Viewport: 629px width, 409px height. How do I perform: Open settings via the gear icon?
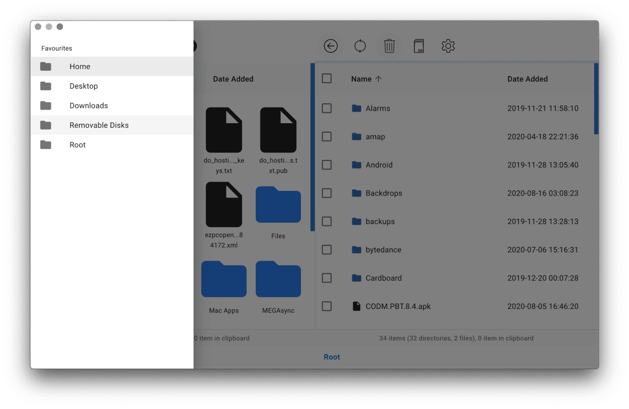point(448,46)
